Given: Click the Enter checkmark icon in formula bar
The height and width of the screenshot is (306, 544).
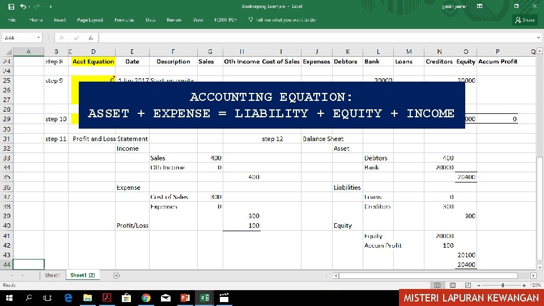Looking at the screenshot, I should pos(76,37).
